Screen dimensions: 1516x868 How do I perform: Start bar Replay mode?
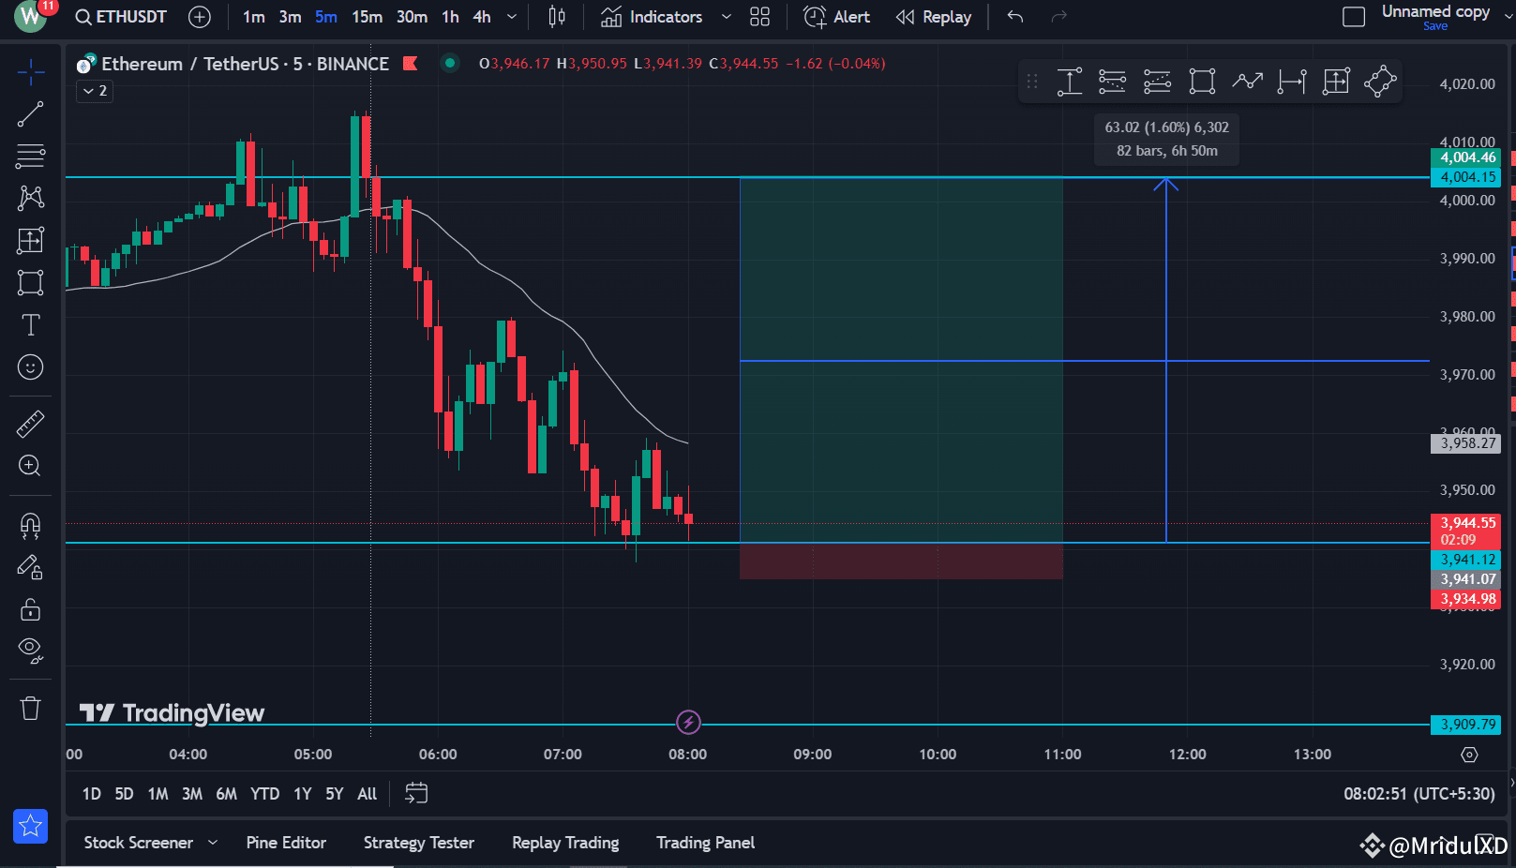coord(934,17)
